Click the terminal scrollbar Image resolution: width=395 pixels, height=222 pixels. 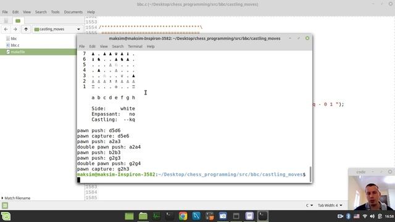pos(310,174)
